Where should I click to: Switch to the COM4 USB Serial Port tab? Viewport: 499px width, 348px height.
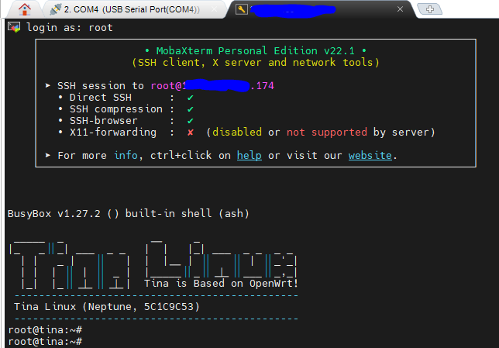point(132,9)
